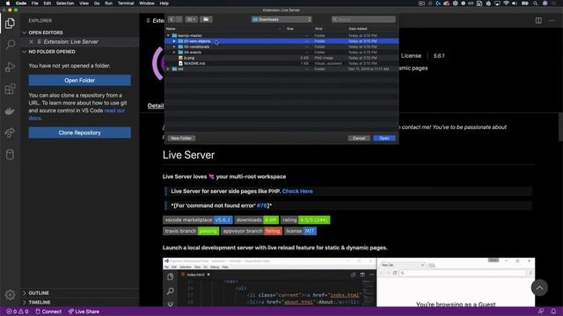Image resolution: width=563 pixels, height=316 pixels.
Task: Collapse the learnjs-master folder
Action: [168, 35]
